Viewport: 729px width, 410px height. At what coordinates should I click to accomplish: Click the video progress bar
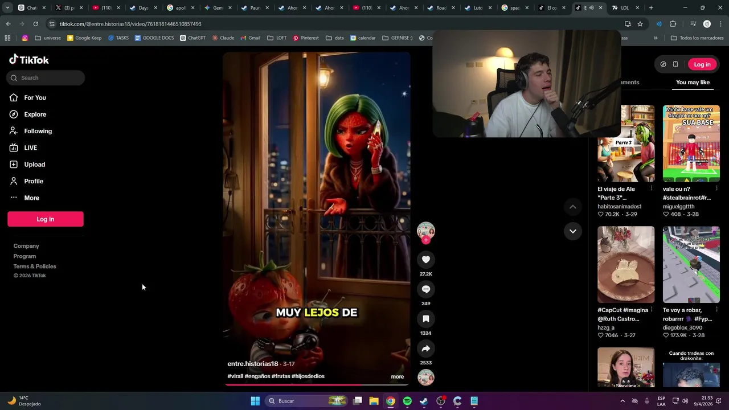pyautogui.click(x=317, y=385)
